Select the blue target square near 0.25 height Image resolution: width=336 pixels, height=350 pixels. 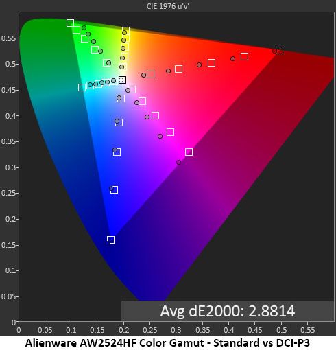tap(115, 189)
